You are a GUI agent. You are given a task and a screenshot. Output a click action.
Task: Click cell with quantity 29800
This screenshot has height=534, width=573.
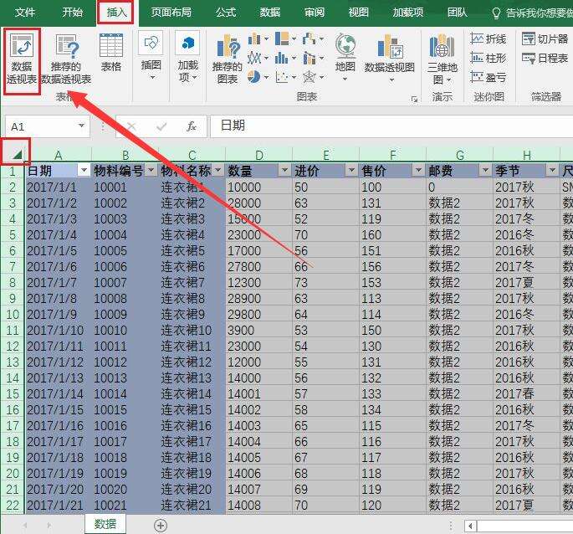[x=259, y=315]
